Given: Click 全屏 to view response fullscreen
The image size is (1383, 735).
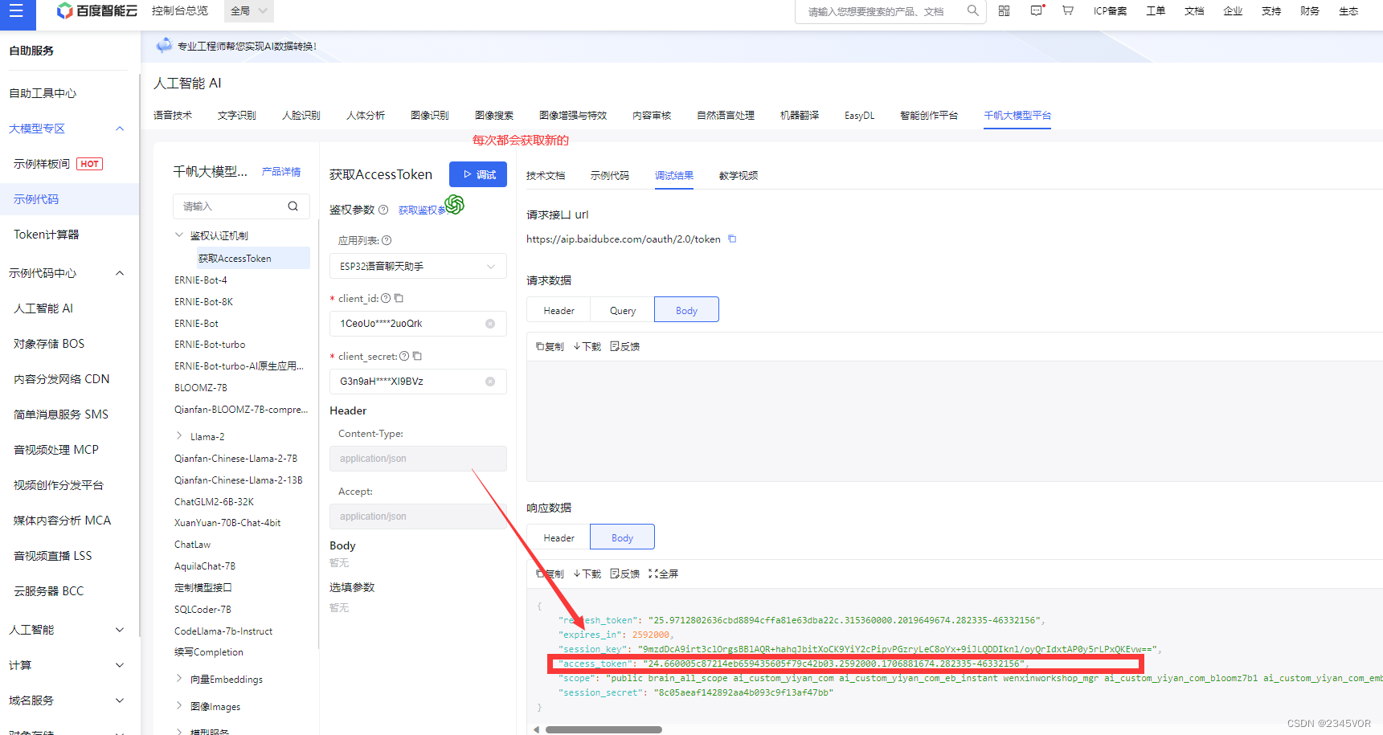Looking at the screenshot, I should [664, 574].
